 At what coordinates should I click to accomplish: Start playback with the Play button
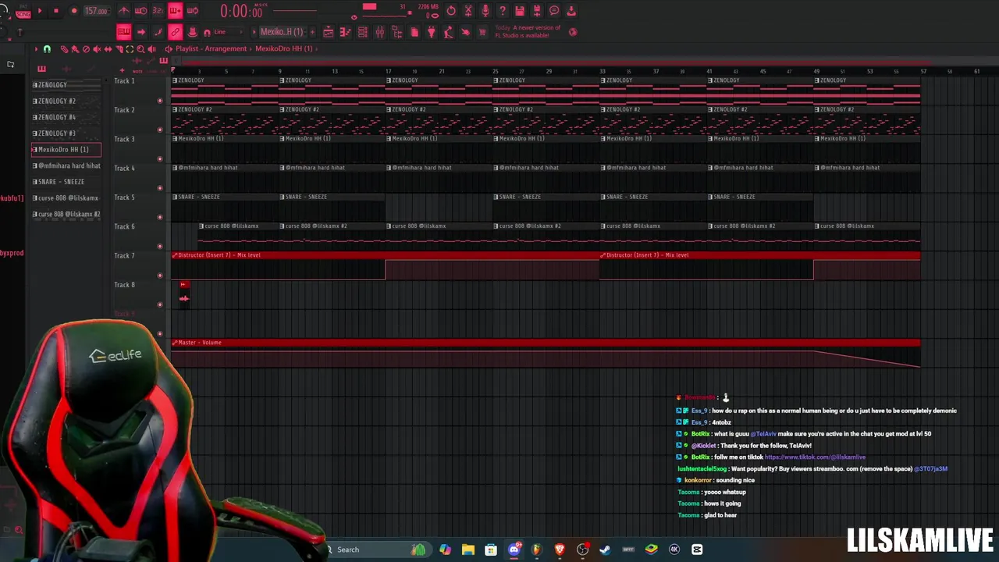(40, 11)
